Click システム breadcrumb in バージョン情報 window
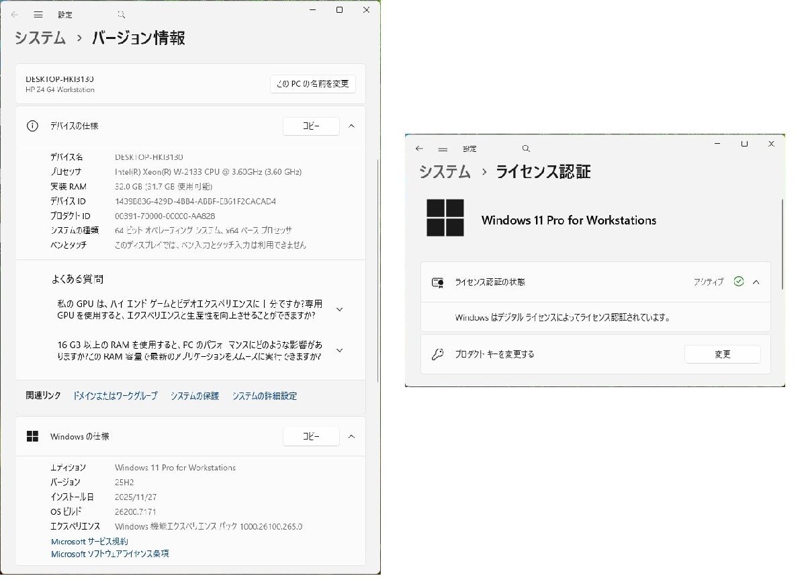The height and width of the screenshot is (578, 806). 40,38
